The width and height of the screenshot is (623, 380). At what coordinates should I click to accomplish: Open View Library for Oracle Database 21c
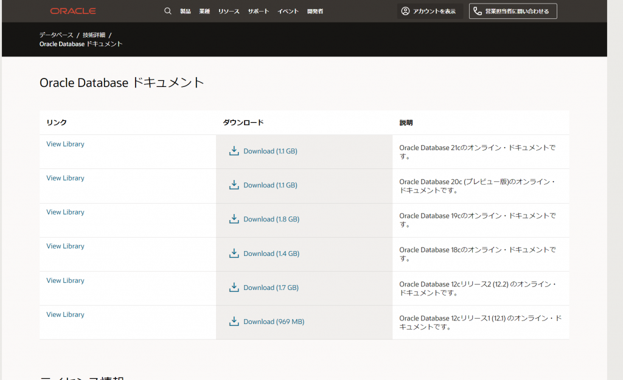pyautogui.click(x=65, y=144)
